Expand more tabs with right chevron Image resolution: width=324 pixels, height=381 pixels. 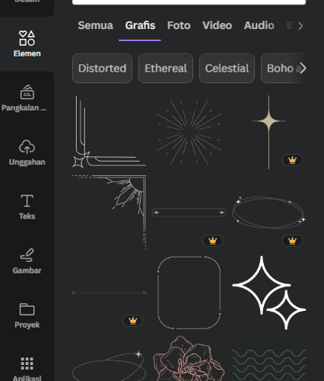tap(300, 26)
